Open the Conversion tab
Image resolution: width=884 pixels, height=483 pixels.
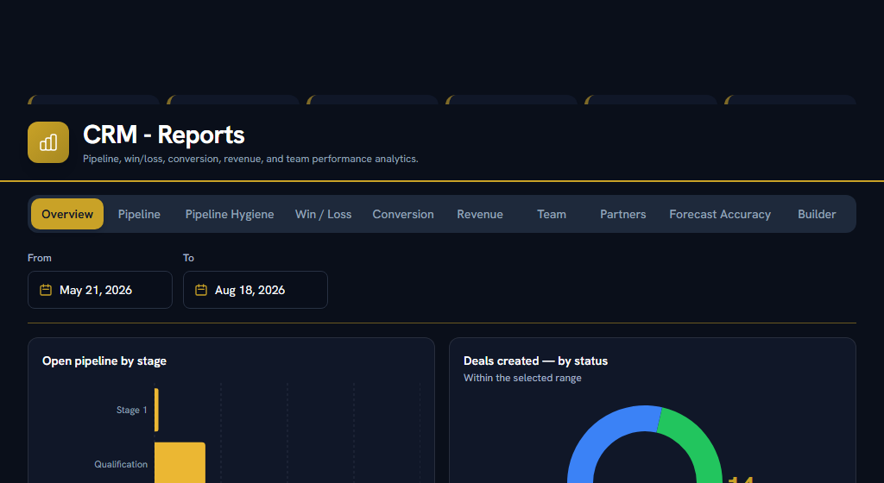coord(403,214)
